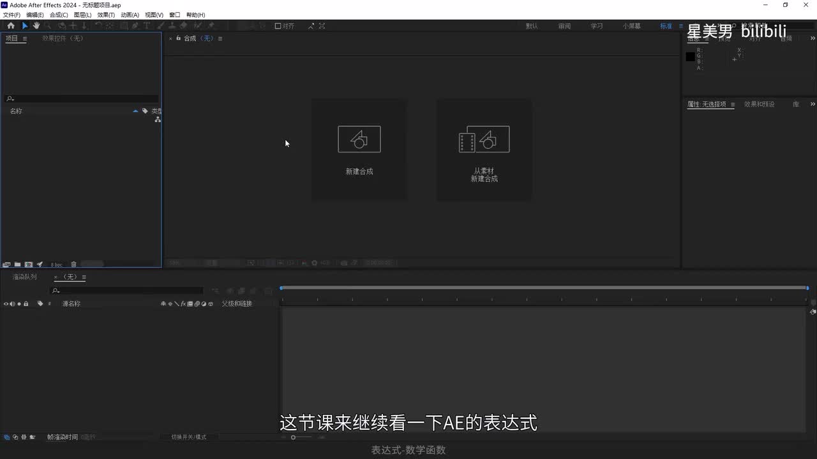Viewport: 817px width, 459px height.
Task: Switch to 渲染队列 tab
Action: [x=25, y=277]
